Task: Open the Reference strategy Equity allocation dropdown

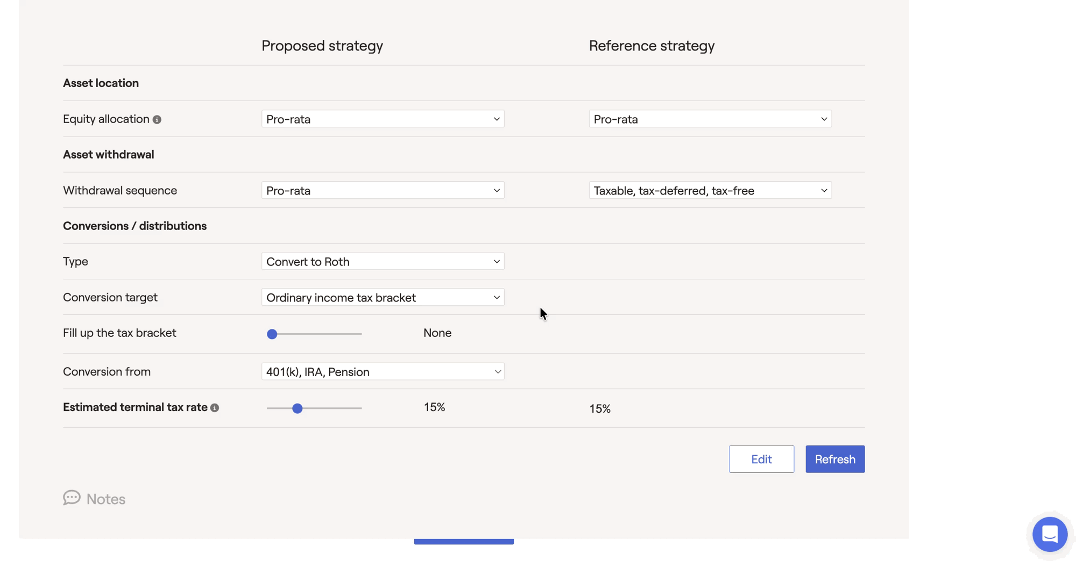Action: (x=710, y=119)
